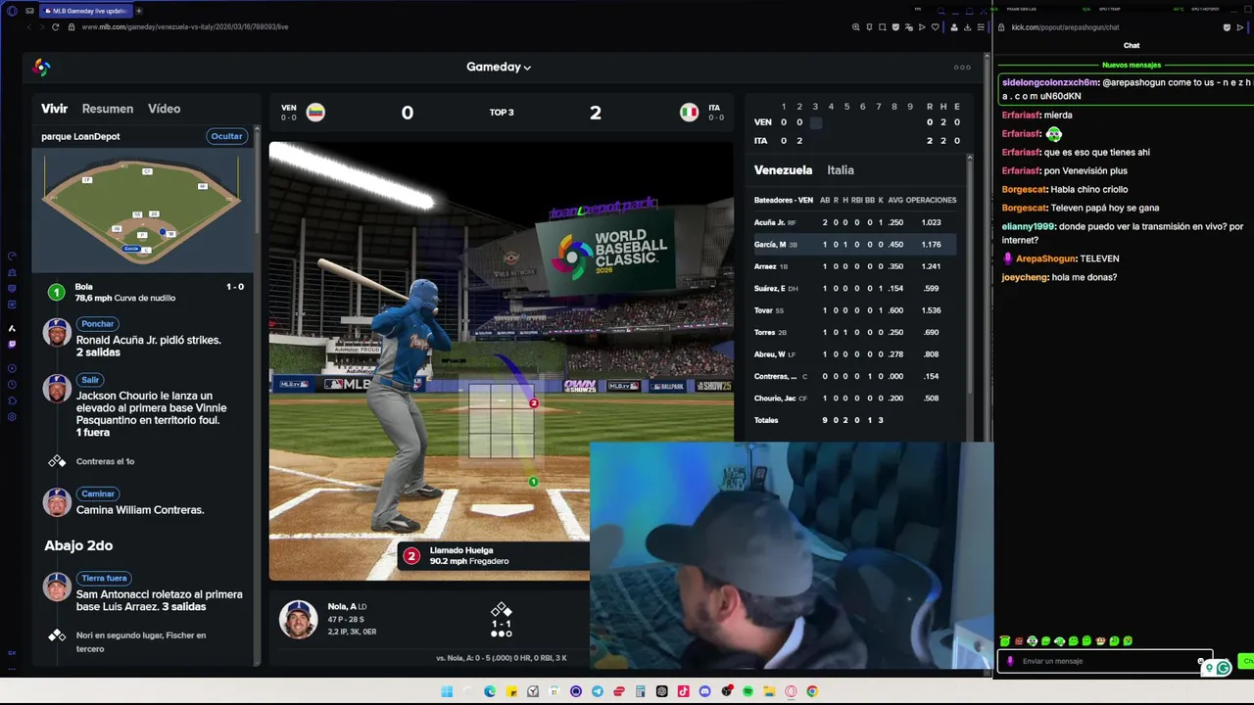Click the Italy flag icon in scoreboard
Viewport: 1254px width, 705px height.
(x=689, y=113)
